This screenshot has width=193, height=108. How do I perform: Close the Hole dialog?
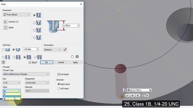pos(81,4)
